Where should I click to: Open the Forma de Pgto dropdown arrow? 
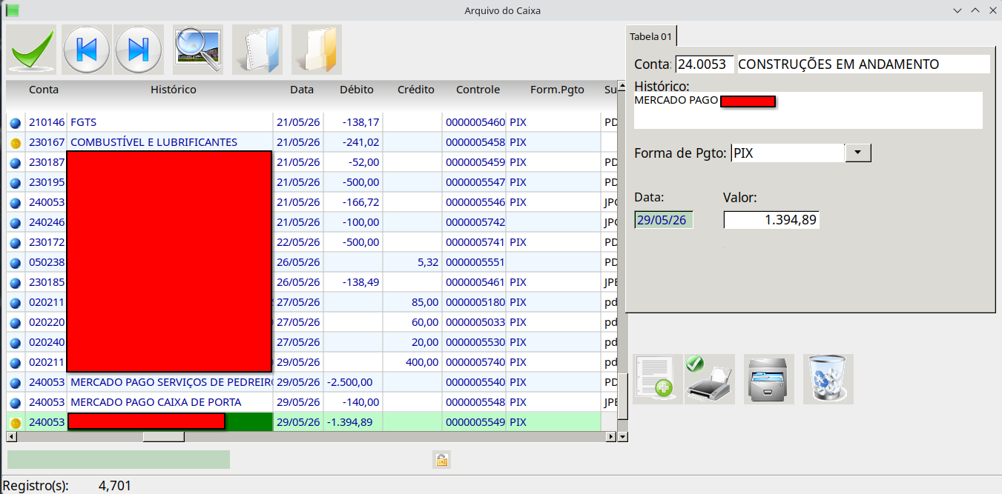pyautogui.click(x=858, y=153)
